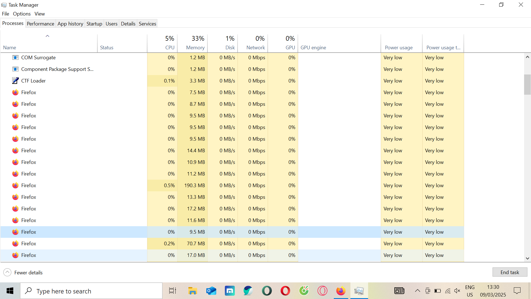531x299 pixels.
Task: Select the COM Surrogate process row
Action: [232, 58]
